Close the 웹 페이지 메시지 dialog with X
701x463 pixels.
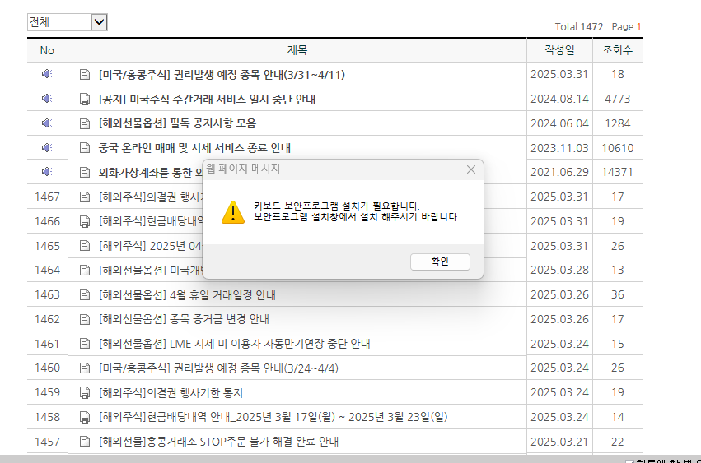click(x=470, y=169)
